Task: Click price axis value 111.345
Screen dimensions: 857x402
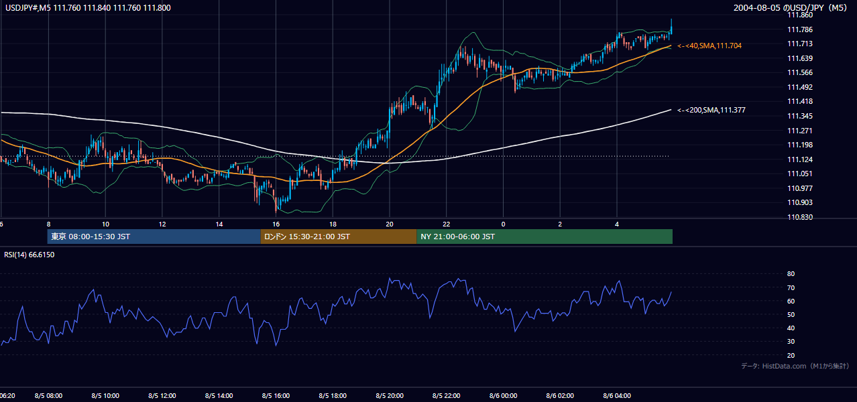Action: coord(799,116)
